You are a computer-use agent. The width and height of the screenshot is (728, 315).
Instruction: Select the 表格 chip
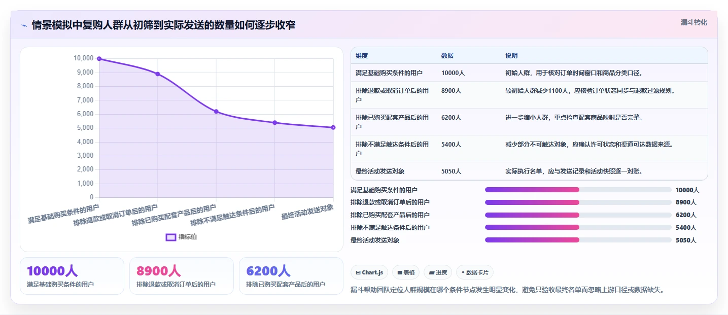pyautogui.click(x=406, y=272)
